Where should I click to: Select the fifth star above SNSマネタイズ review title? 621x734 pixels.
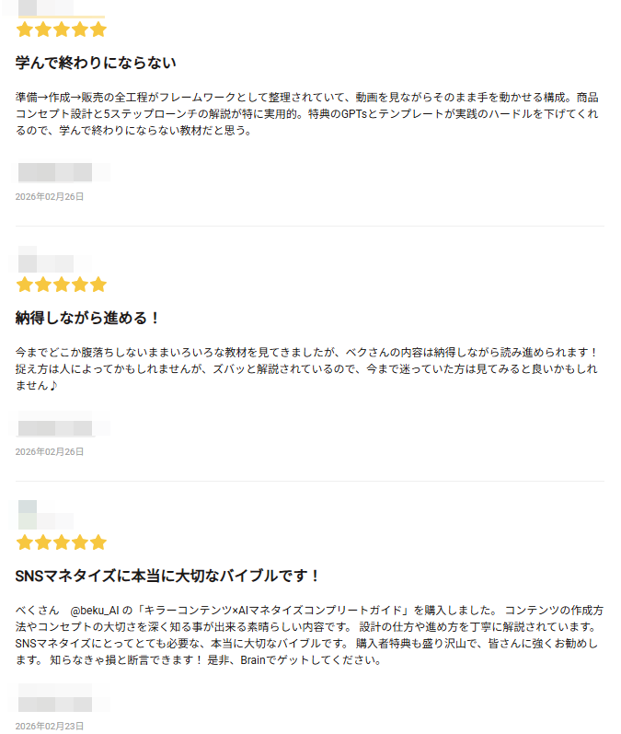pyautogui.click(x=98, y=542)
